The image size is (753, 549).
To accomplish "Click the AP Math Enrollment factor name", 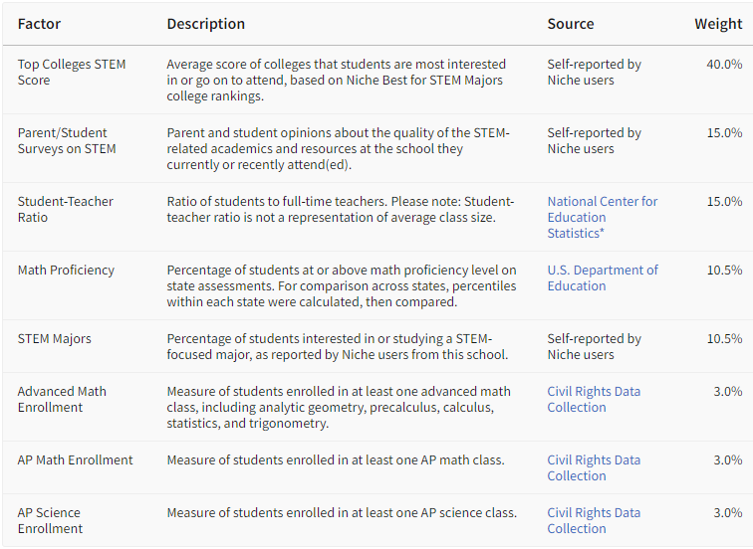I will [76, 459].
